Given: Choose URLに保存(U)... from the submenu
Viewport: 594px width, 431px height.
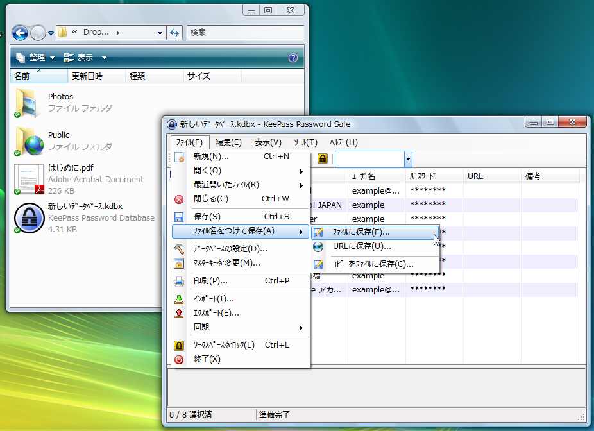Looking at the screenshot, I should click(x=375, y=246).
